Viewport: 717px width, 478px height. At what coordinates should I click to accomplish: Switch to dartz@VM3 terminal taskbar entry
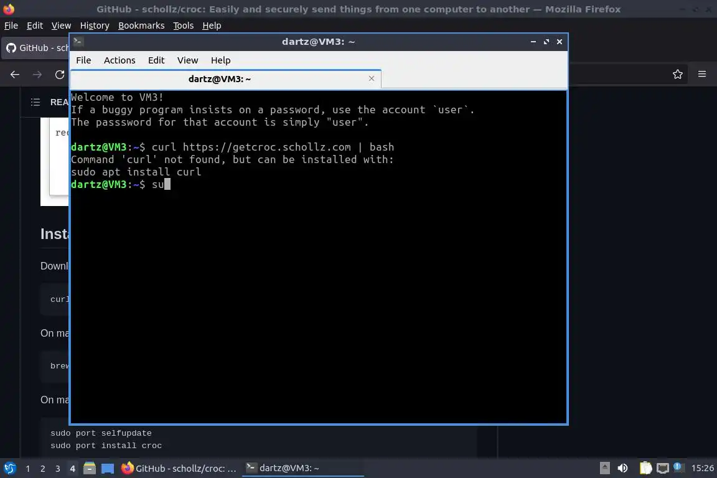point(302,469)
